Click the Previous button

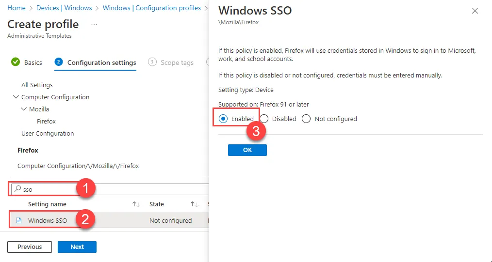[30, 247]
